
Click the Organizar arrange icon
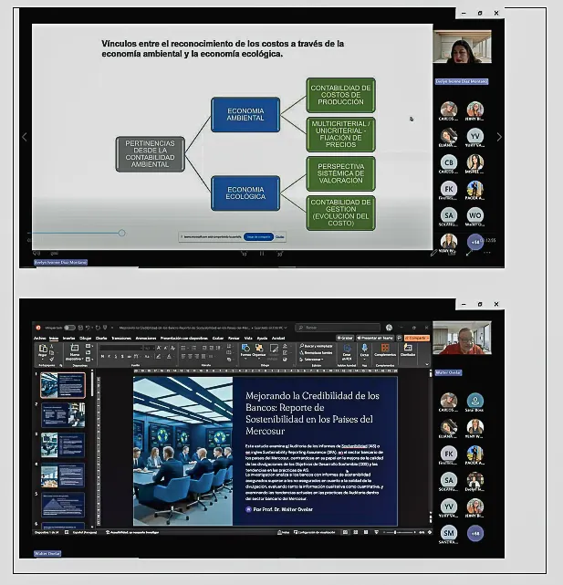coord(259,350)
